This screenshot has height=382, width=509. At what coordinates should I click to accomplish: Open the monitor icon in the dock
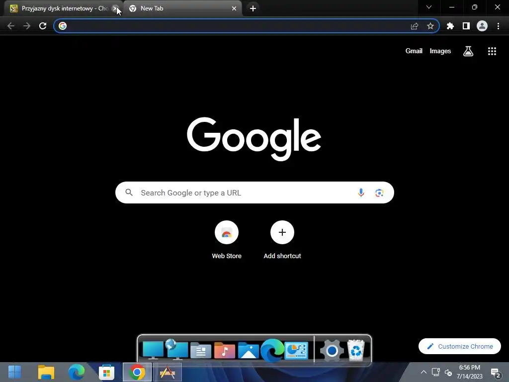[153, 350]
